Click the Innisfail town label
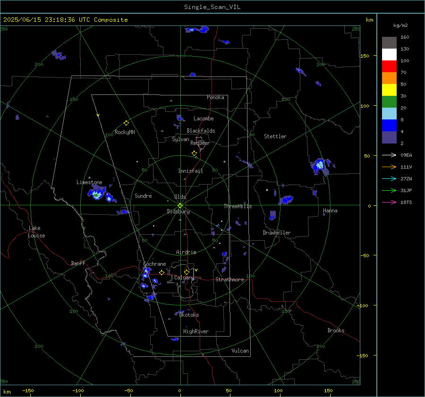 click(x=190, y=171)
